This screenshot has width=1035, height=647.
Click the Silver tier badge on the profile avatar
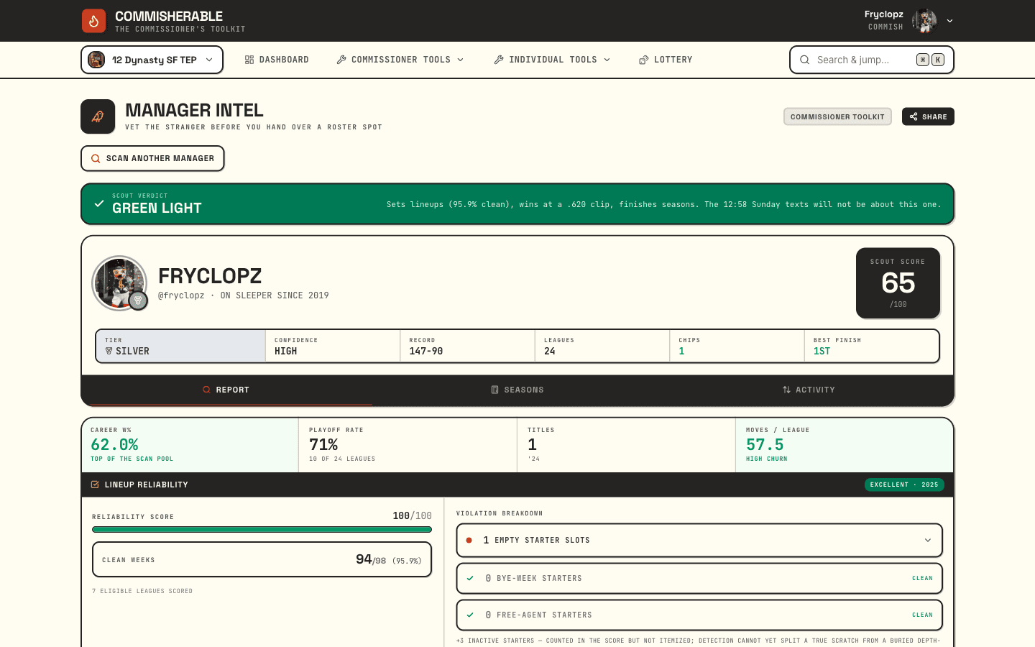(x=139, y=300)
